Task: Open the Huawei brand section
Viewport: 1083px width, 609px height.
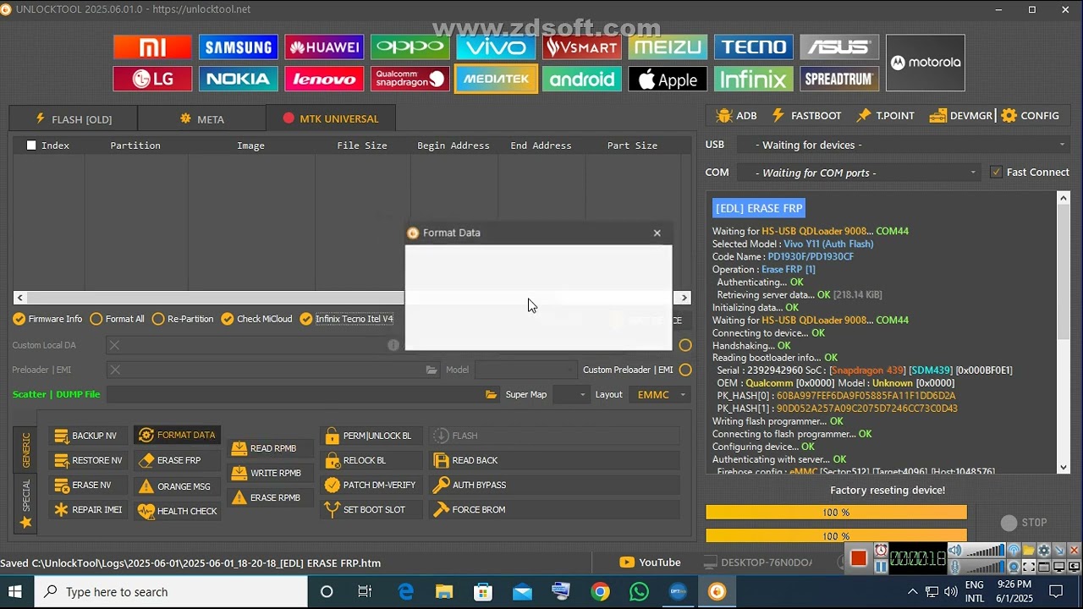Action: (x=324, y=47)
